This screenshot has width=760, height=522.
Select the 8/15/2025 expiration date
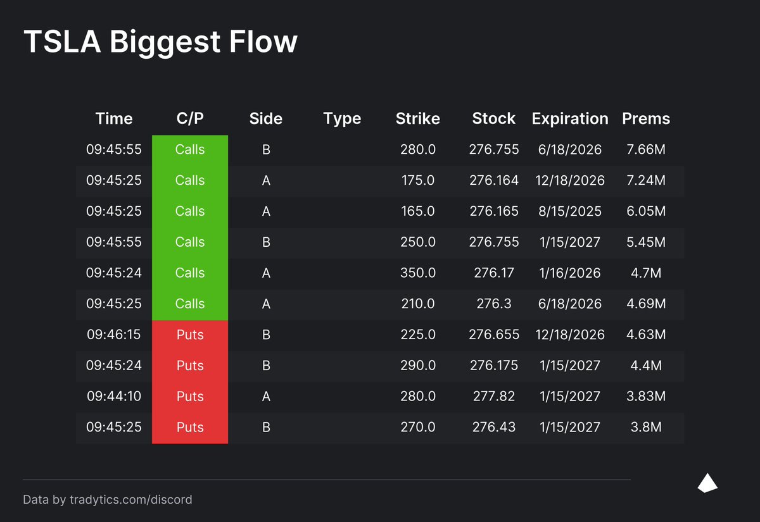click(570, 211)
